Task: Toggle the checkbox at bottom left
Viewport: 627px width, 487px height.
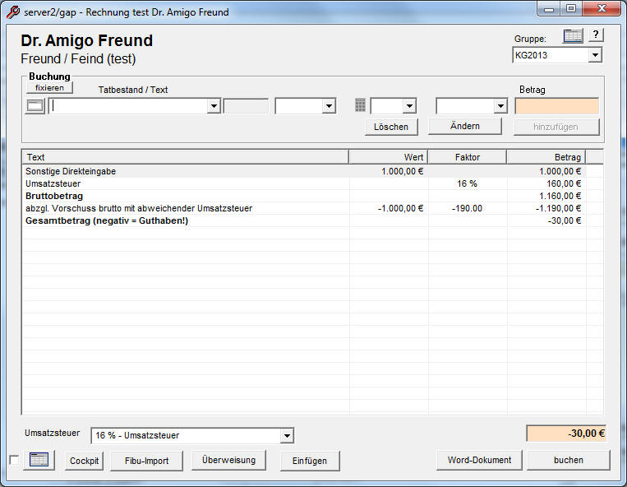Action: [14, 460]
